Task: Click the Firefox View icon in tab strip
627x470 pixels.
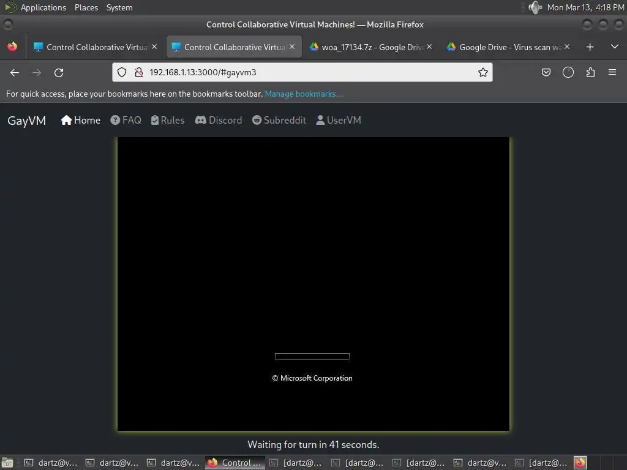Action: point(12,47)
